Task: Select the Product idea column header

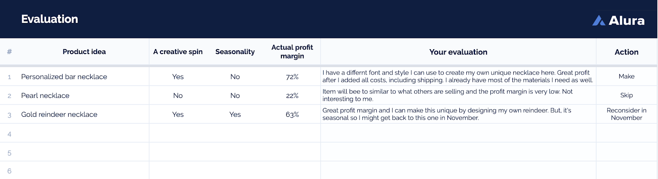Action: [x=84, y=52]
